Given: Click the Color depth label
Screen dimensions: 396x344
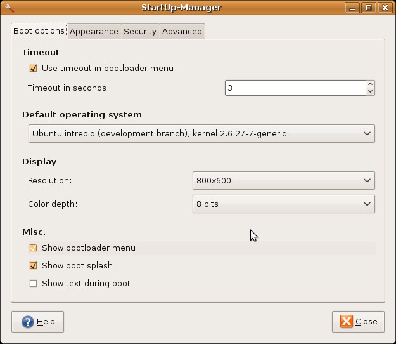Looking at the screenshot, I should [53, 204].
